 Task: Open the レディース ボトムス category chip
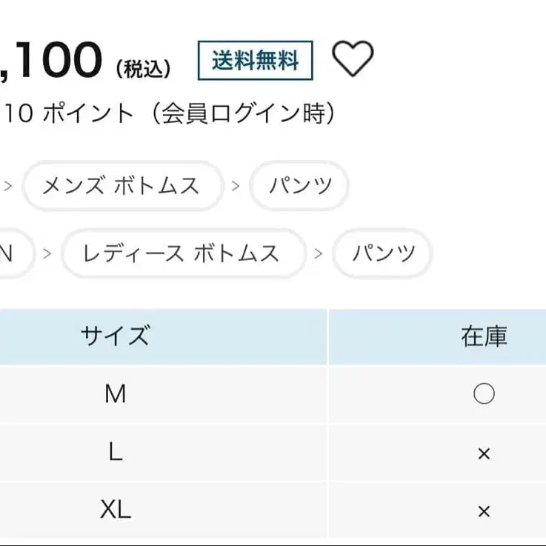tap(182, 253)
